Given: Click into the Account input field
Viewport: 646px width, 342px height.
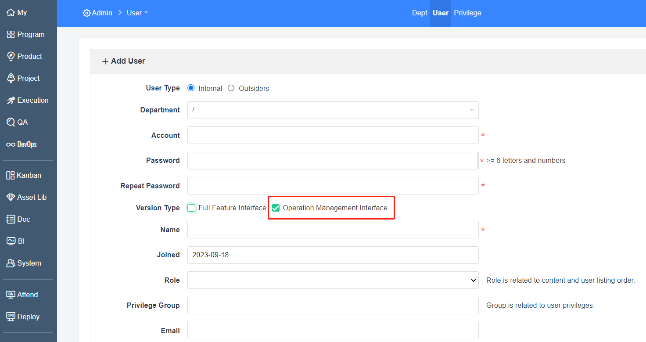Looking at the screenshot, I should coord(333,136).
